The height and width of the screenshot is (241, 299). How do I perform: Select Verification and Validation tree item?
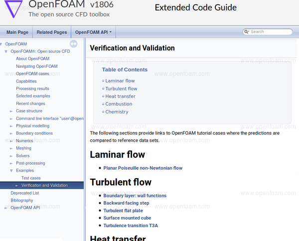click(x=44, y=186)
